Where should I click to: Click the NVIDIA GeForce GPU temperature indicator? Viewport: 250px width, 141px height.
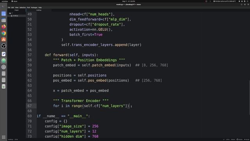(225, 1)
